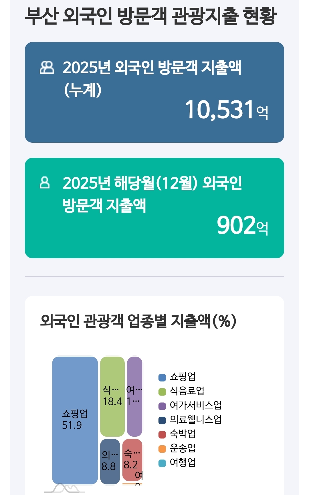
Task: Select the navy 8.8 treemap block
Action: (110, 461)
